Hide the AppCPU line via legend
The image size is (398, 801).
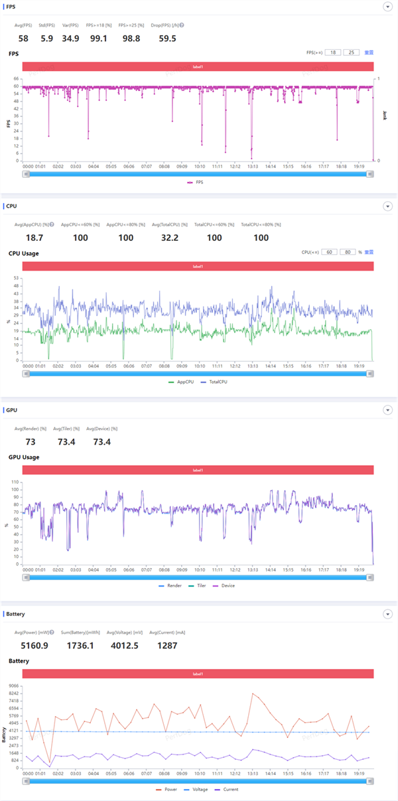[x=174, y=382]
